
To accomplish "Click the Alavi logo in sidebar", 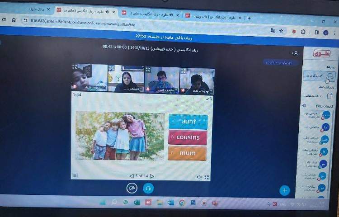I will 322,53.
